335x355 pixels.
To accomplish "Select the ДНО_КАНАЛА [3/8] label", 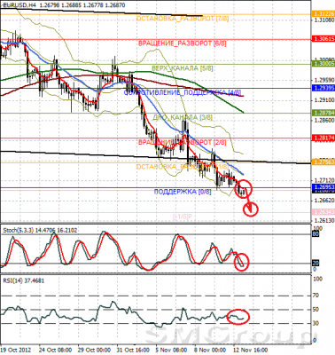I will [183, 117].
